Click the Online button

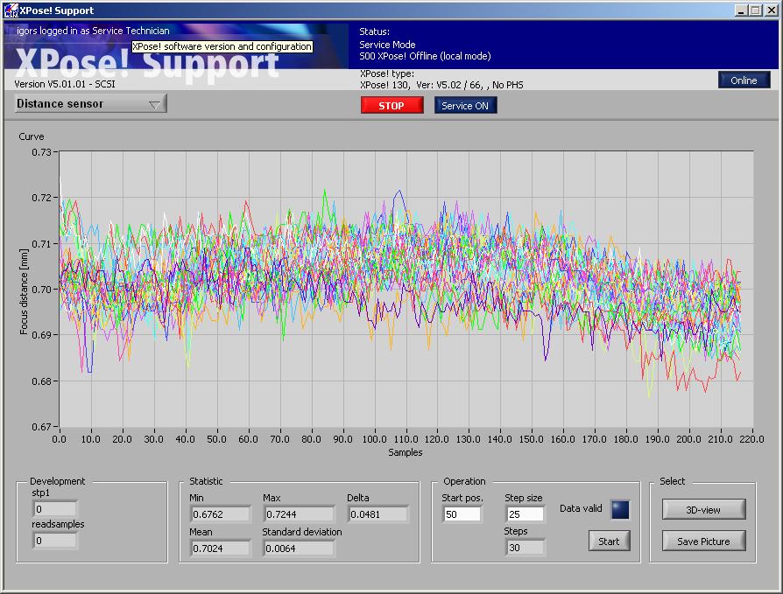744,80
